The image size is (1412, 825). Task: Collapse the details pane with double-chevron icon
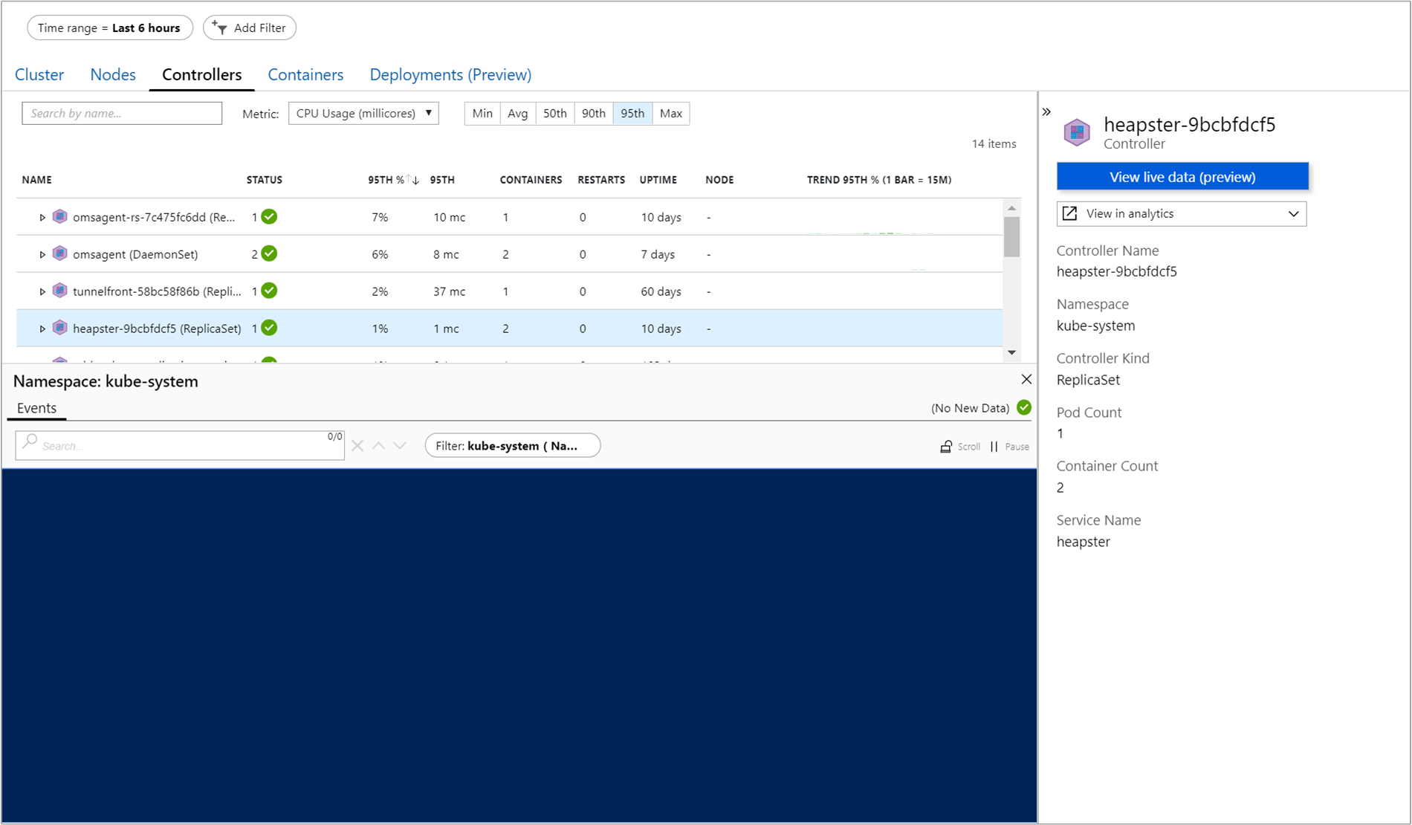click(1046, 112)
